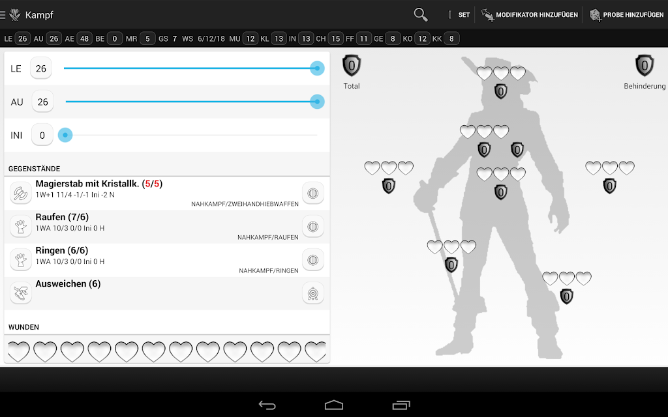
Task: Click the shield icon beside Magierstab row
Action: coord(312,193)
